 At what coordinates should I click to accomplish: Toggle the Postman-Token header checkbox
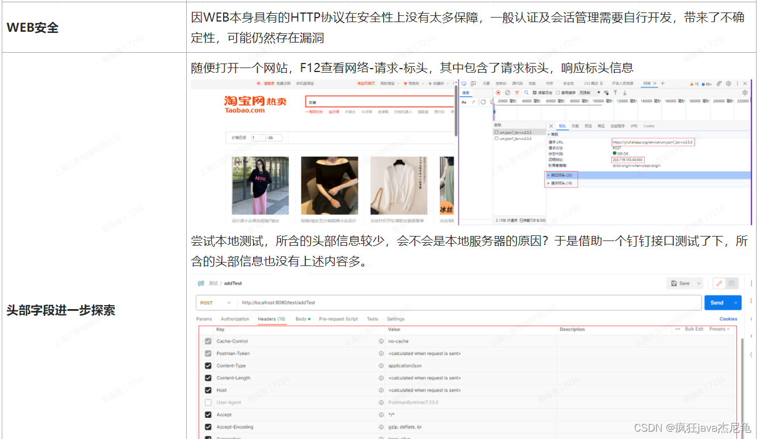[x=208, y=353]
